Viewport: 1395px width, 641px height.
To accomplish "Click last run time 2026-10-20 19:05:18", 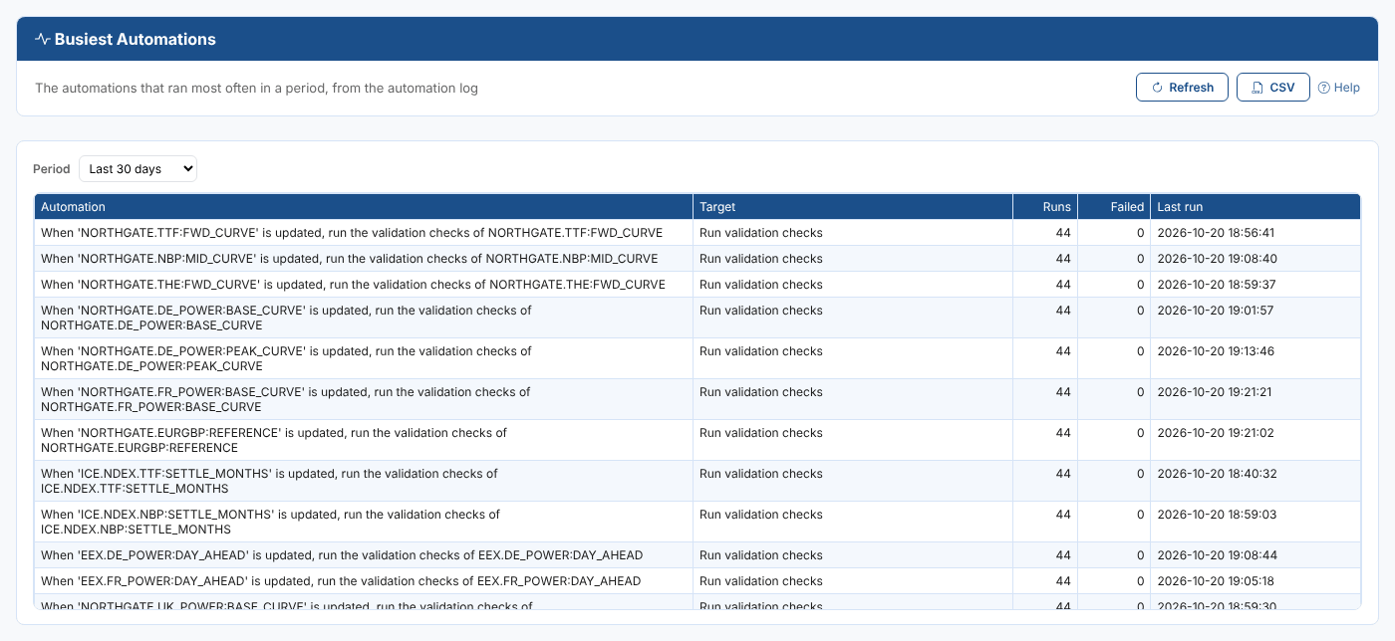I will [1216, 581].
